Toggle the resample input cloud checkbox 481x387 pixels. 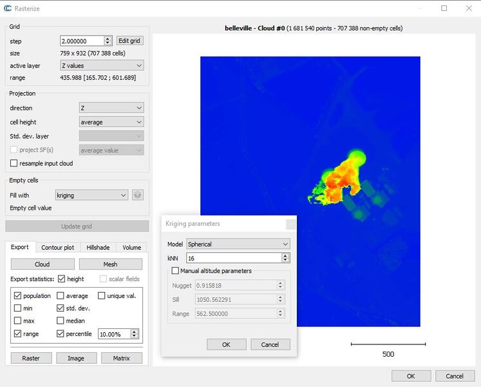pyautogui.click(x=14, y=163)
